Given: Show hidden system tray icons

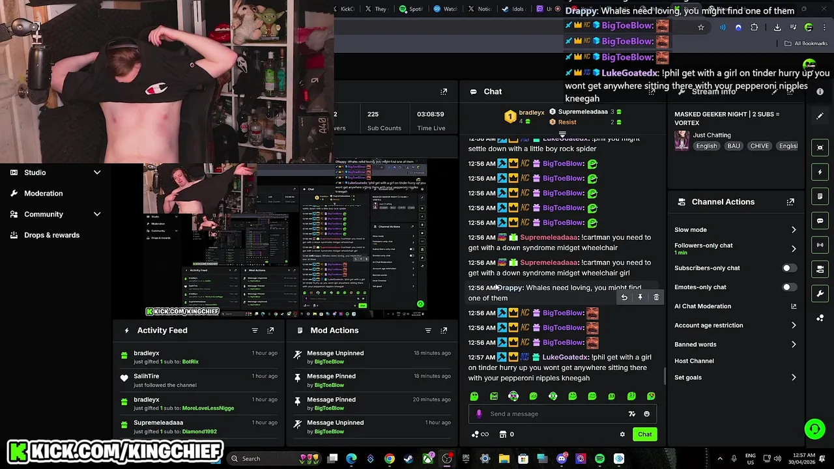Looking at the screenshot, I should pos(720,459).
